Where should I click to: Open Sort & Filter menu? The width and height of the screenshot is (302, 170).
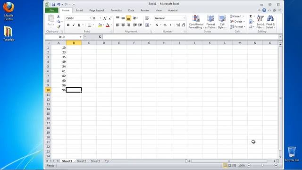pyautogui.click(x=260, y=22)
